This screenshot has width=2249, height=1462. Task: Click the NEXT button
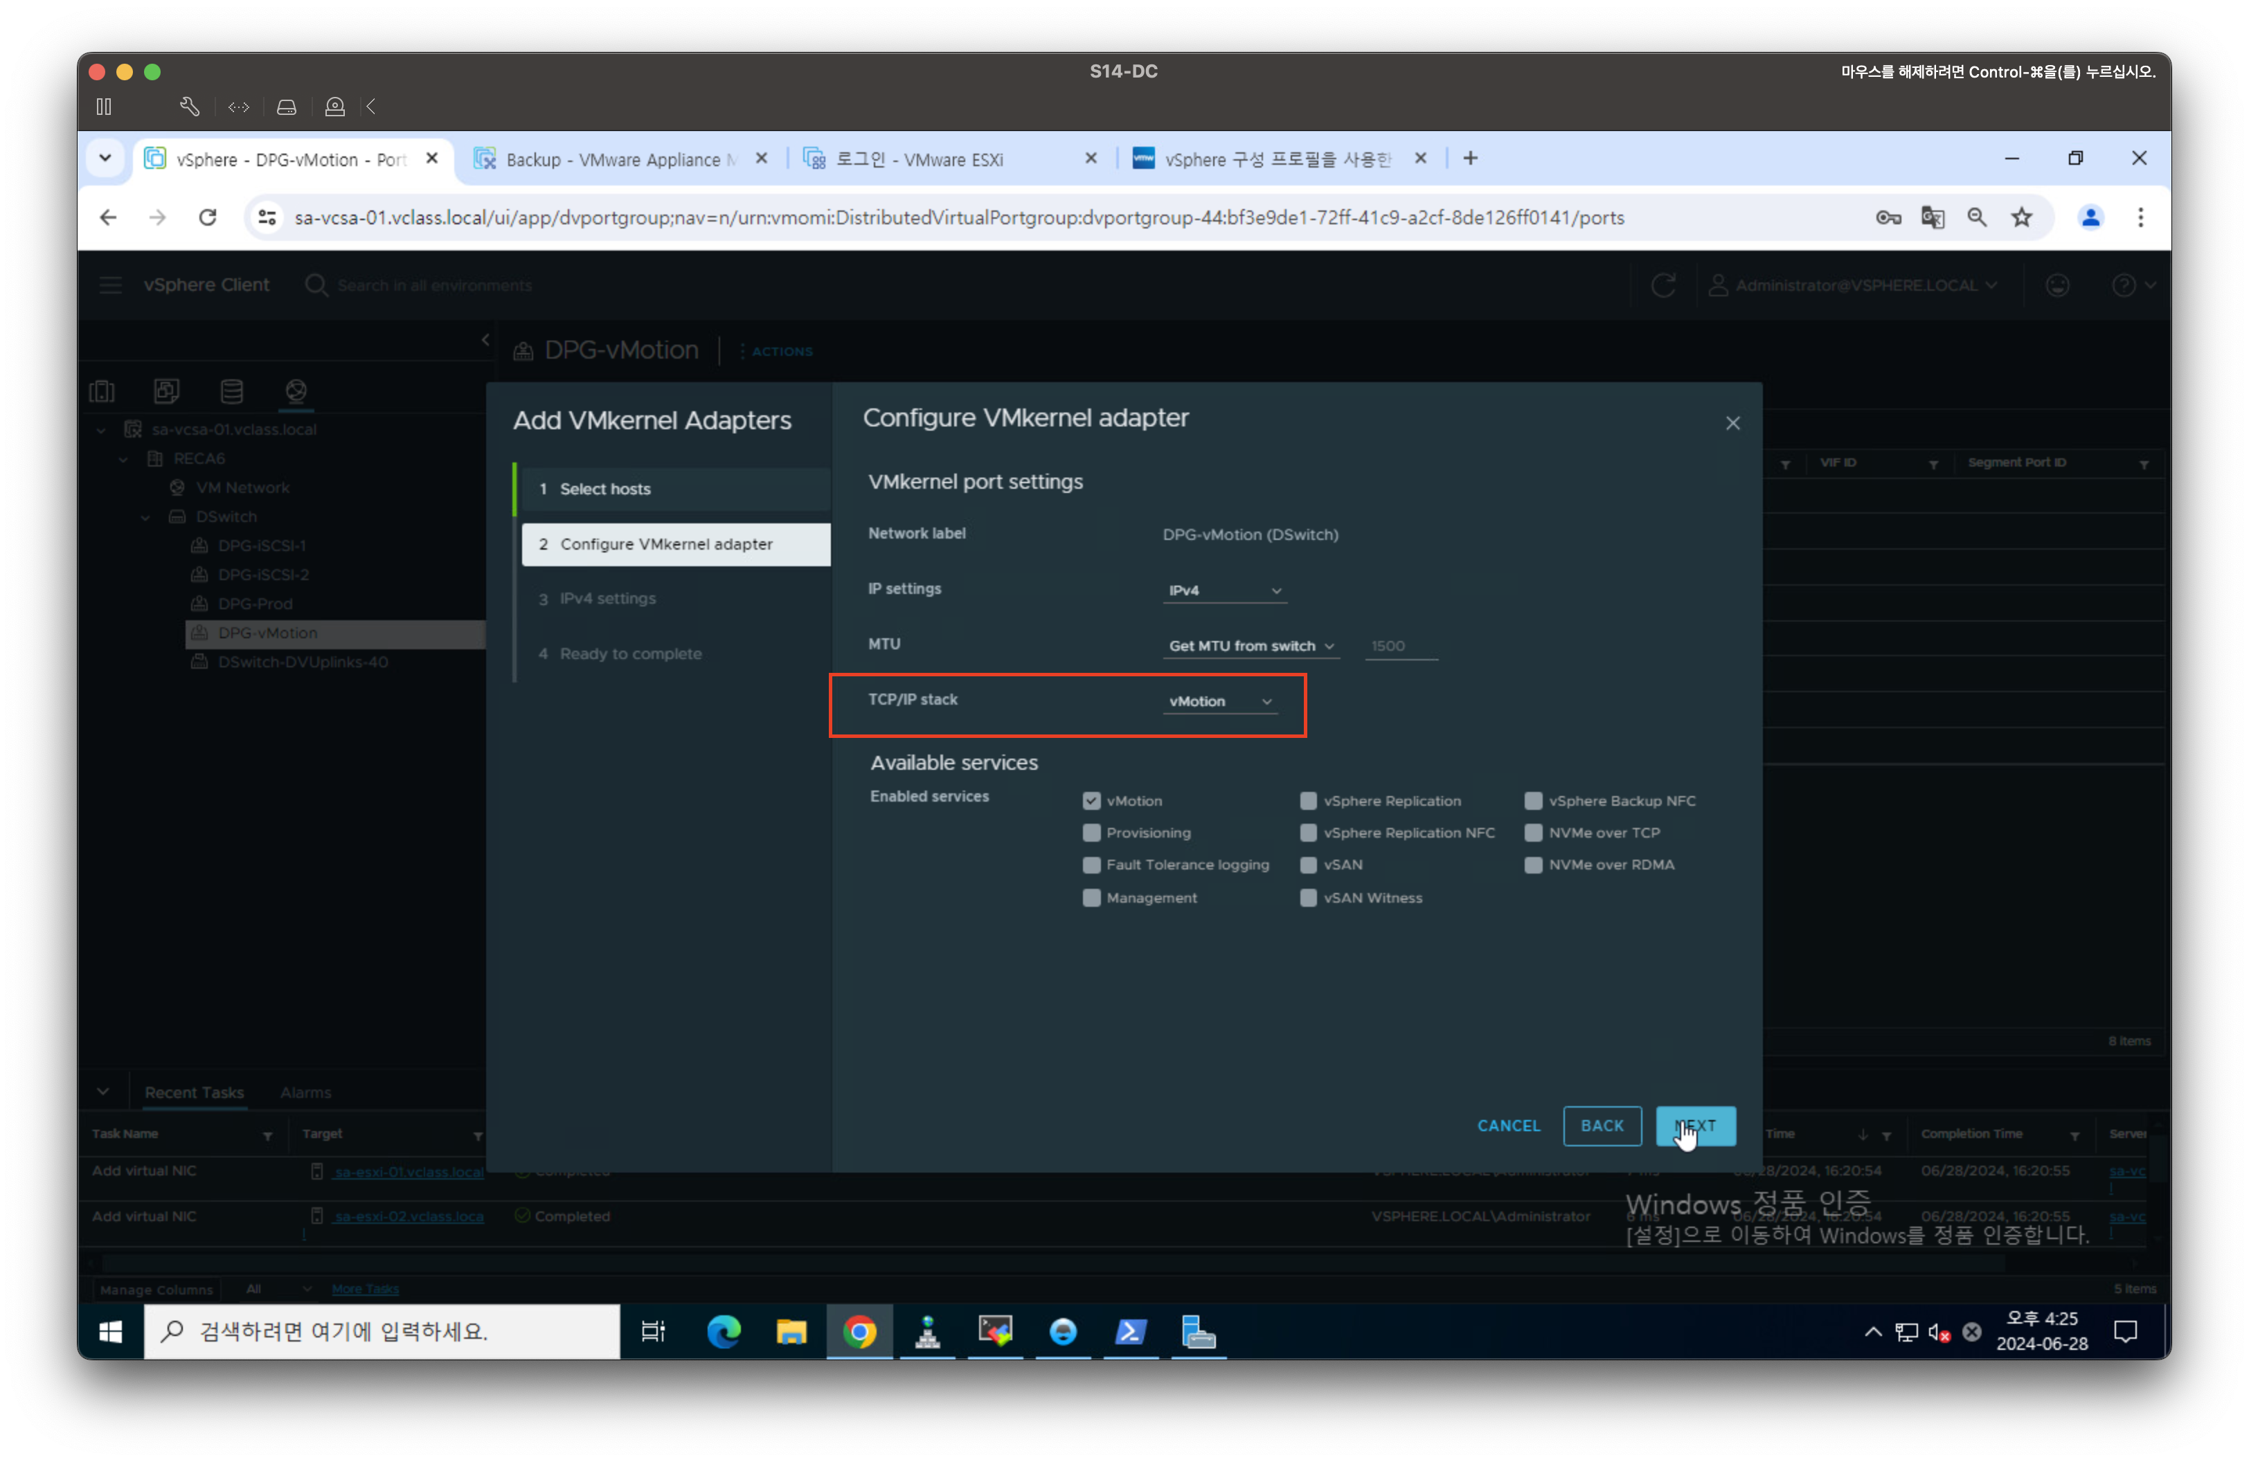[x=1695, y=1126]
